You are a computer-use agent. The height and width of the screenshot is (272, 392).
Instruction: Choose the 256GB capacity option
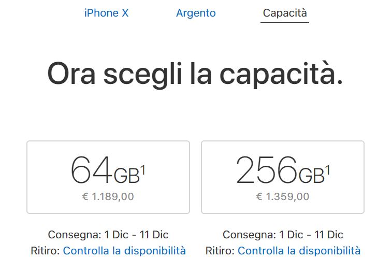(283, 177)
